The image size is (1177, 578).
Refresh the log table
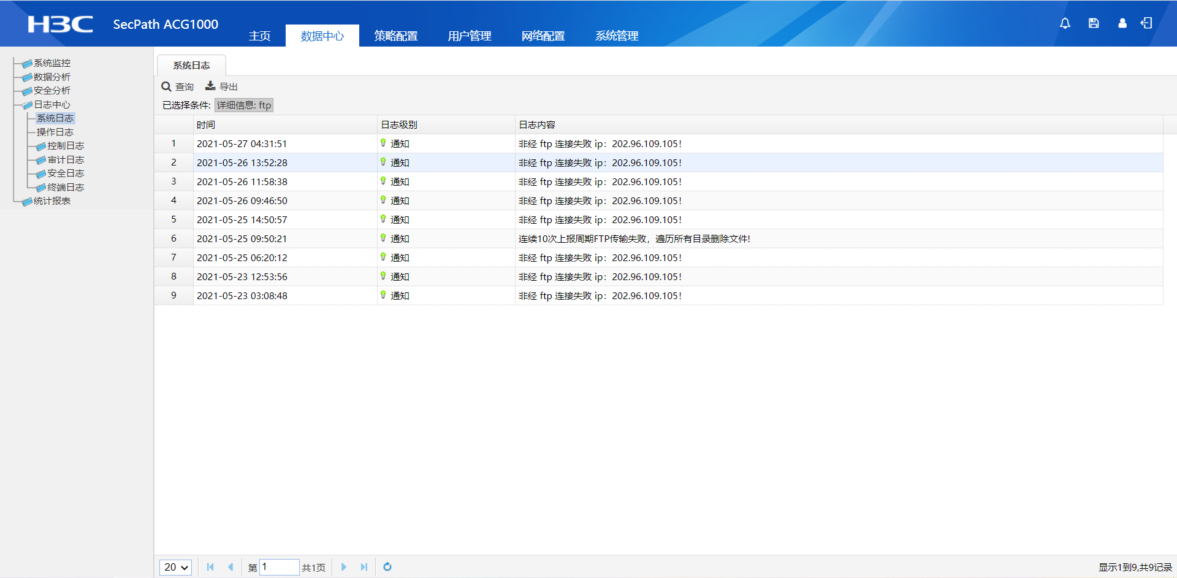(x=387, y=567)
